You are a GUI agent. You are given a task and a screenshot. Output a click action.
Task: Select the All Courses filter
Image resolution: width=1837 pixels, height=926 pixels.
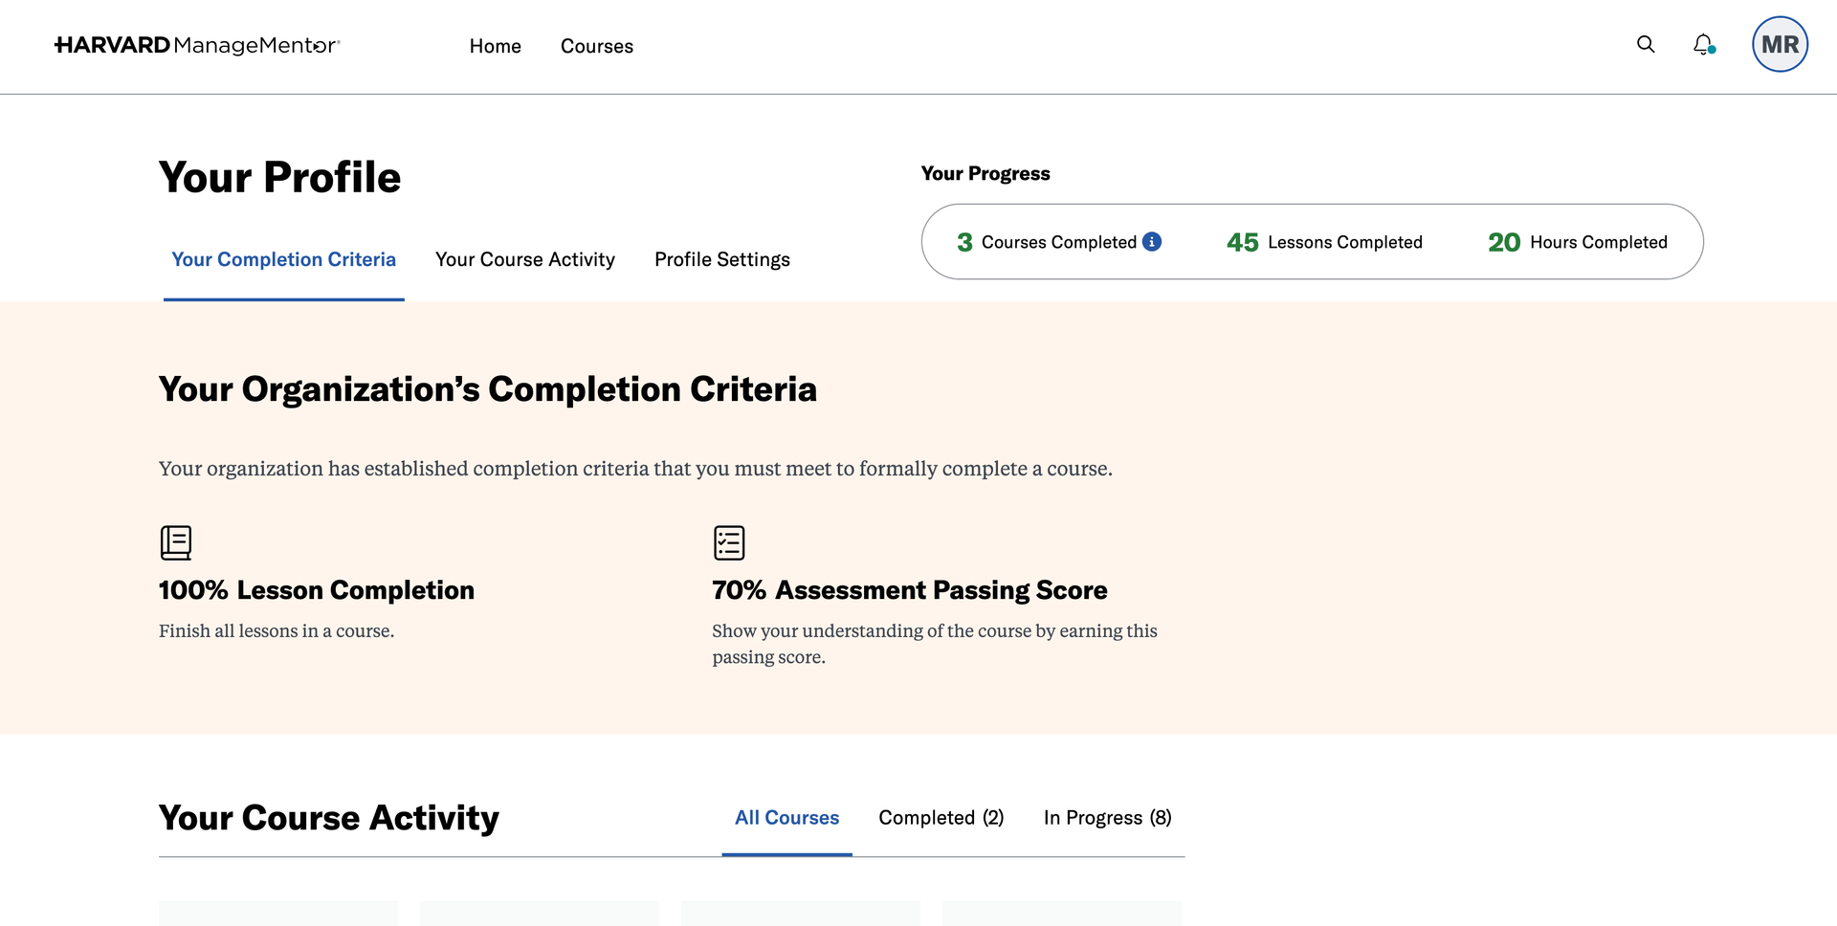pos(786,818)
